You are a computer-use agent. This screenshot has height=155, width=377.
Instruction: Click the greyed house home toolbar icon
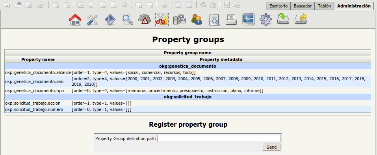(213, 5)
